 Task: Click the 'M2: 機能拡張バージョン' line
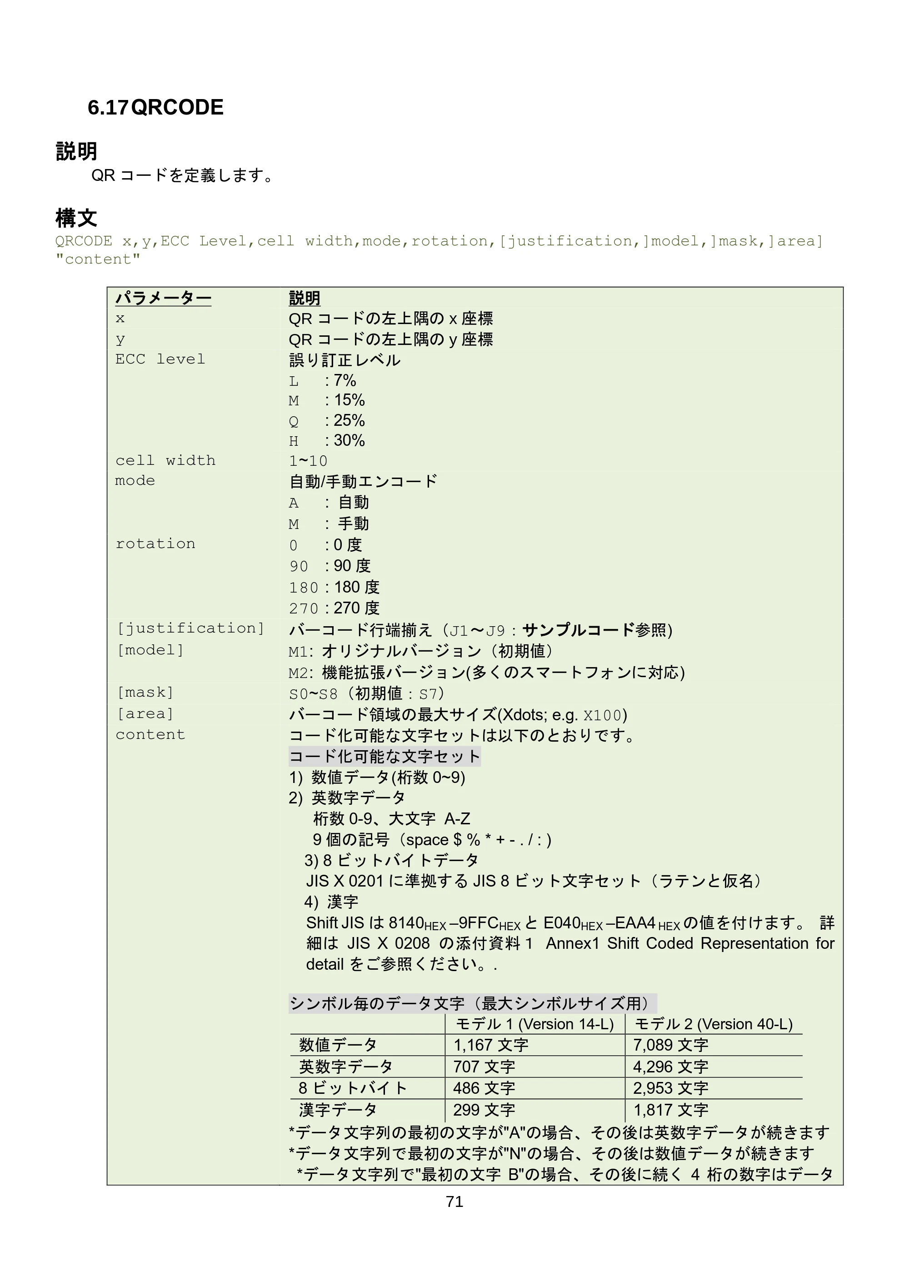[487, 672]
